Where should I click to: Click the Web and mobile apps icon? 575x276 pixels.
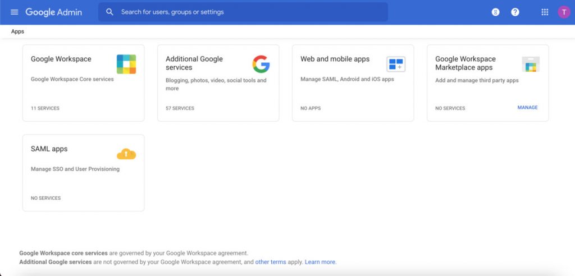[x=396, y=64]
